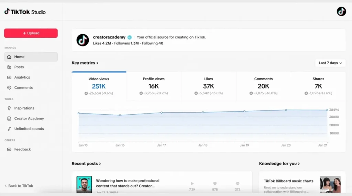Click the Billboard music charts thumbnail image
Screen dimensions: 352x196
tap(330, 184)
